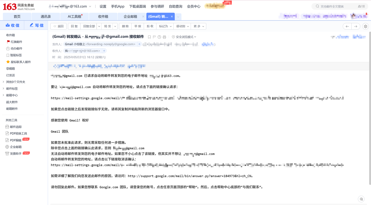Open 会员中心 in the top menu
The image size is (371, 205).
coord(193,6)
